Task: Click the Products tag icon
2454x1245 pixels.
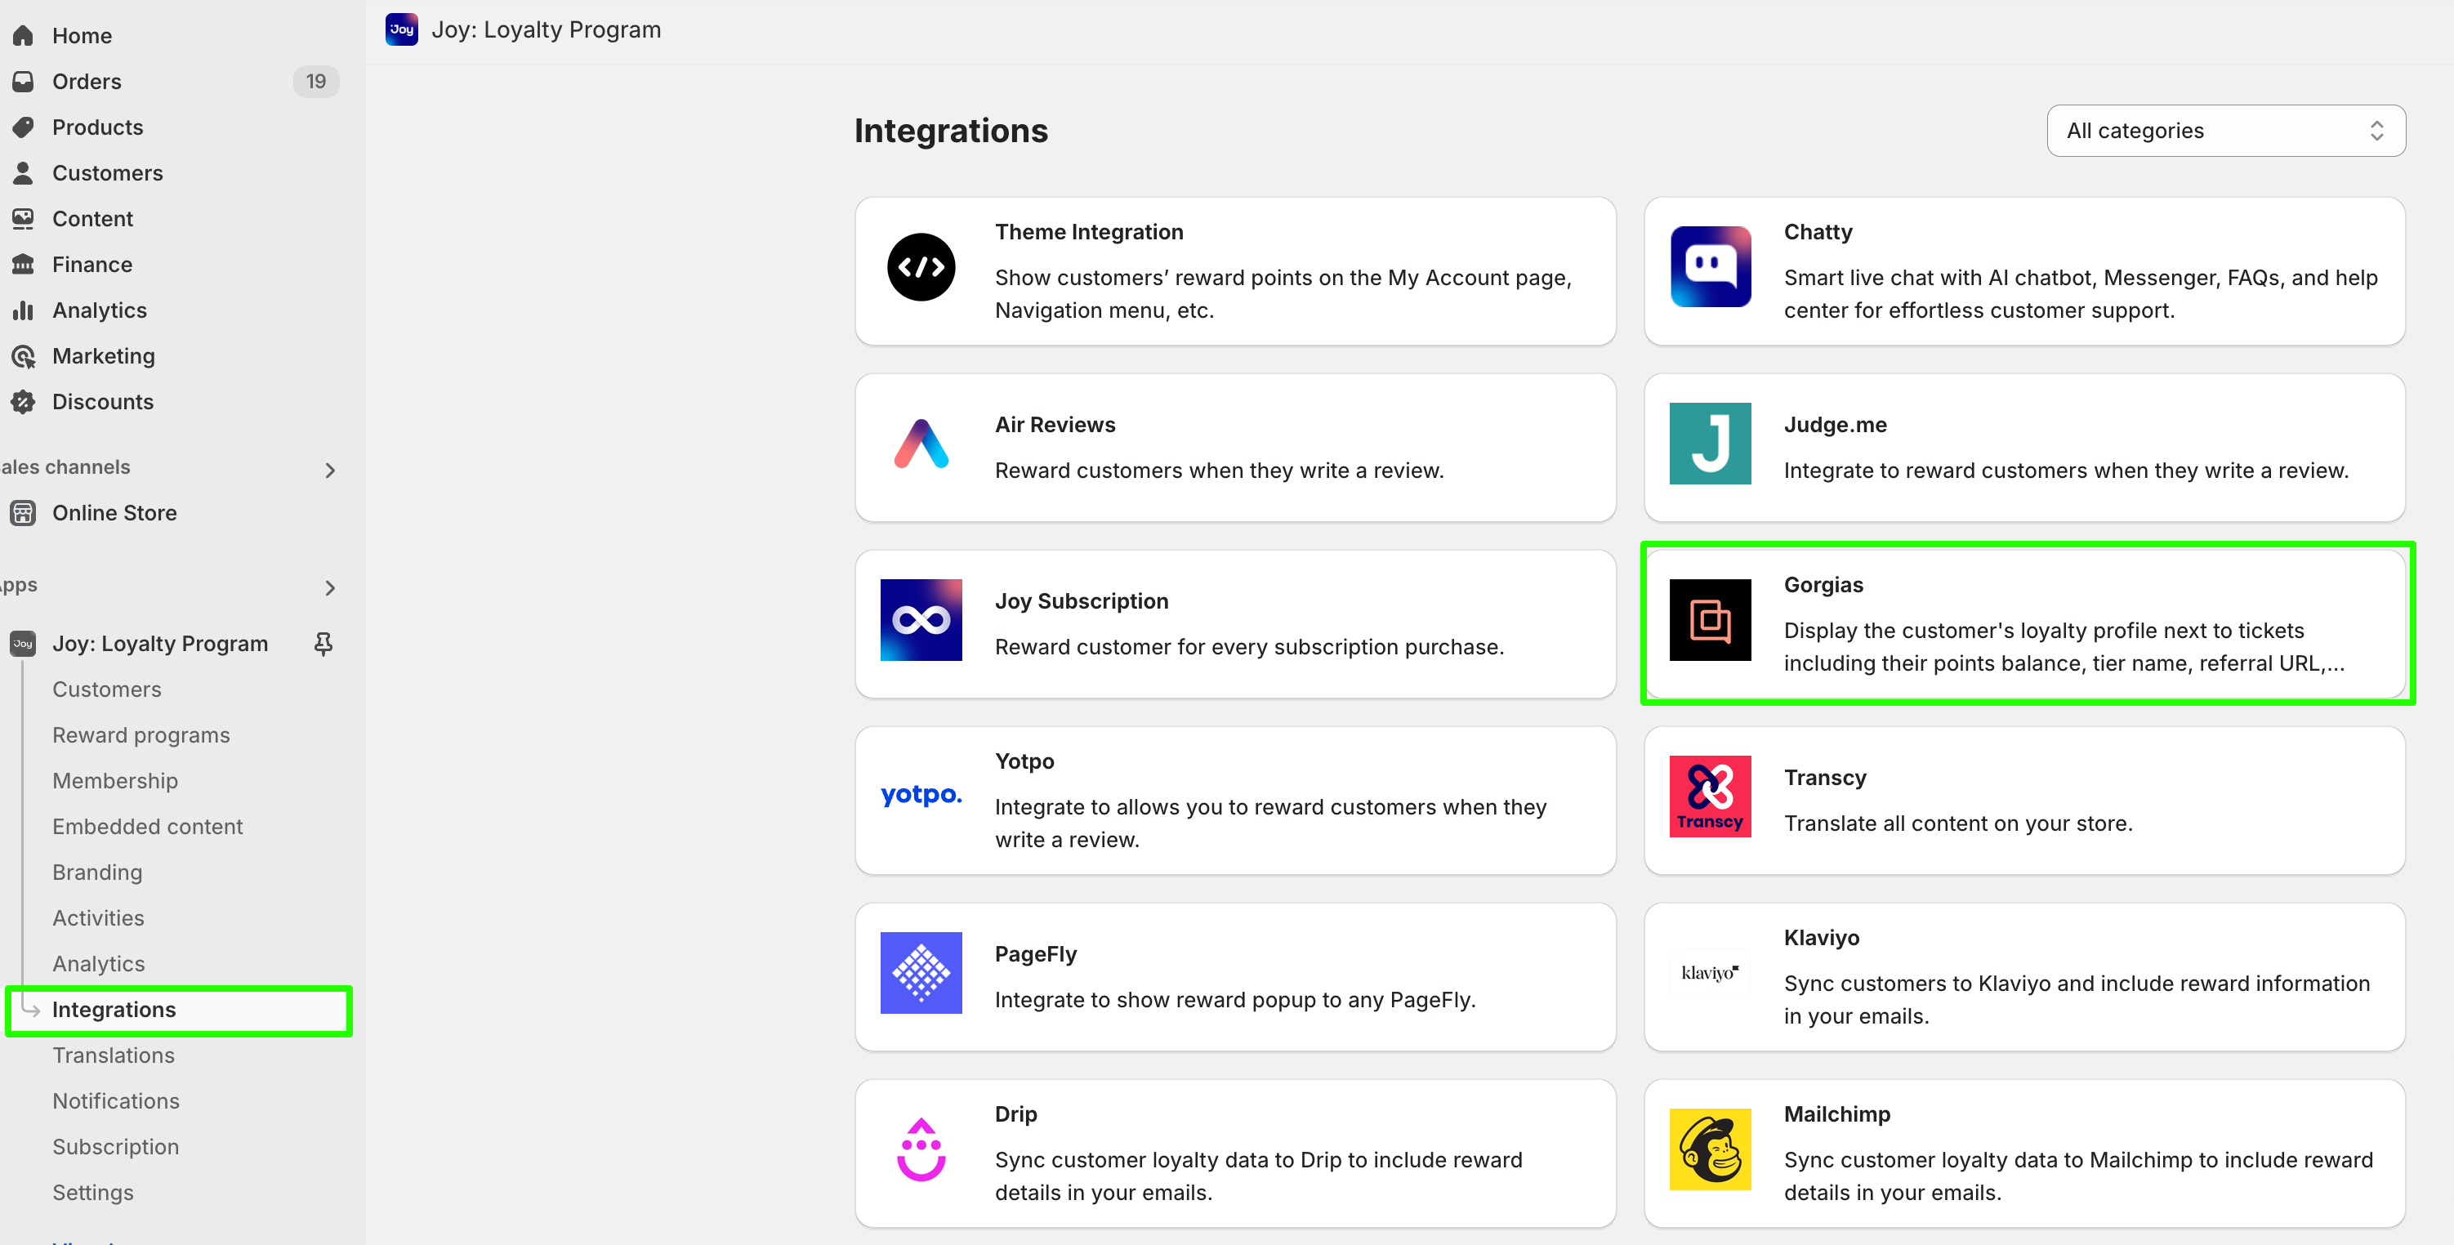Action: coord(23,127)
